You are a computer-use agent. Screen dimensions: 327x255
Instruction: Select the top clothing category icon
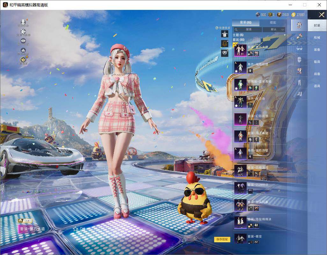point(299,71)
